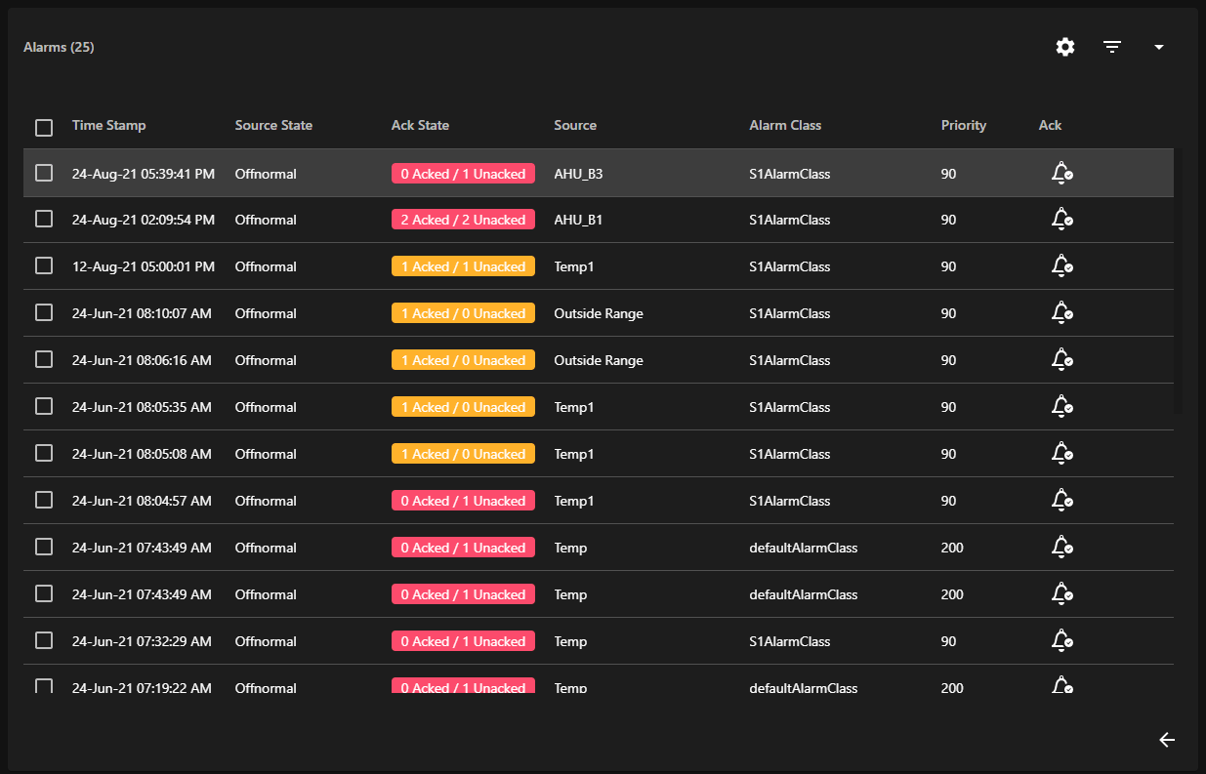Click the Ack State column header
The width and height of the screenshot is (1206, 774).
click(420, 125)
